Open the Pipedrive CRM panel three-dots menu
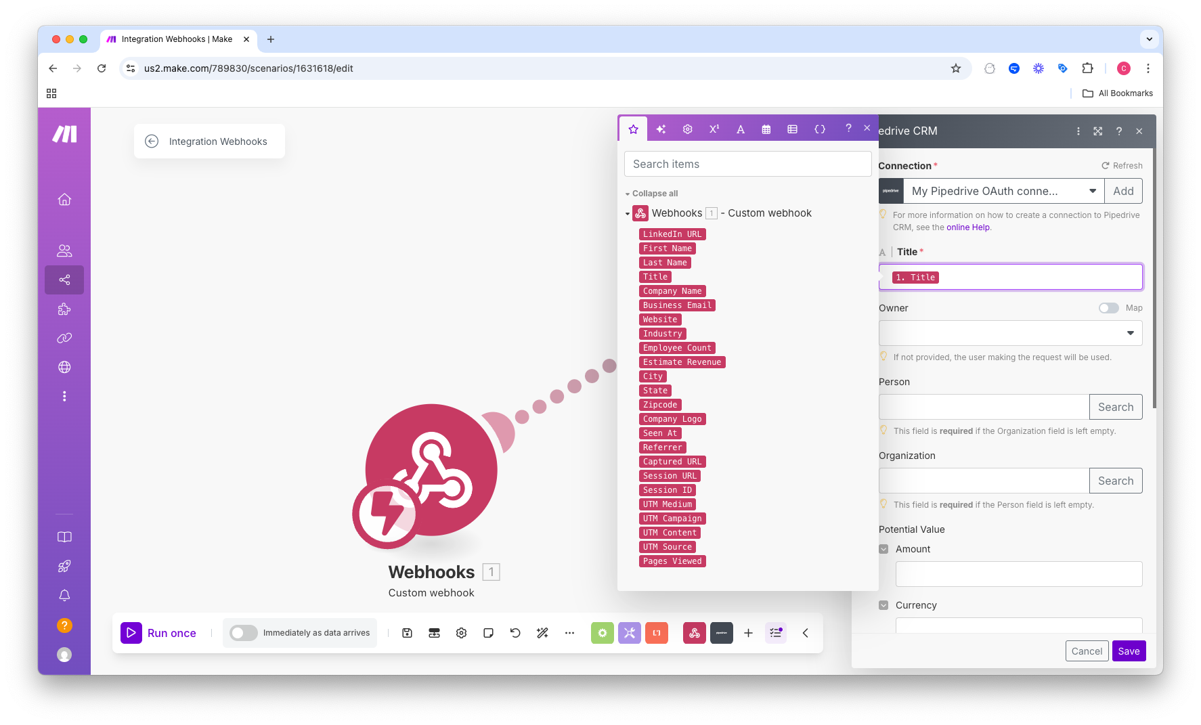1201x725 pixels. (1078, 131)
